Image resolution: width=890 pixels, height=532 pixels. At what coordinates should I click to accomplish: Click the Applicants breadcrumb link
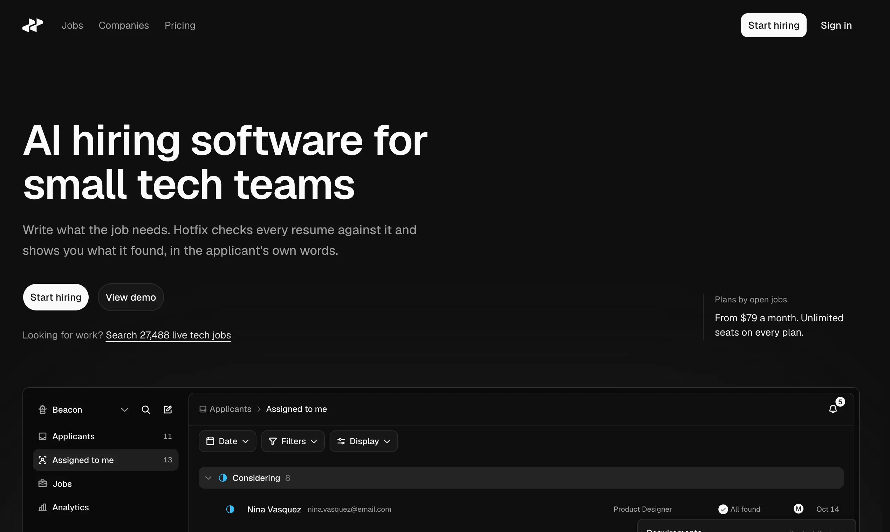tap(231, 409)
